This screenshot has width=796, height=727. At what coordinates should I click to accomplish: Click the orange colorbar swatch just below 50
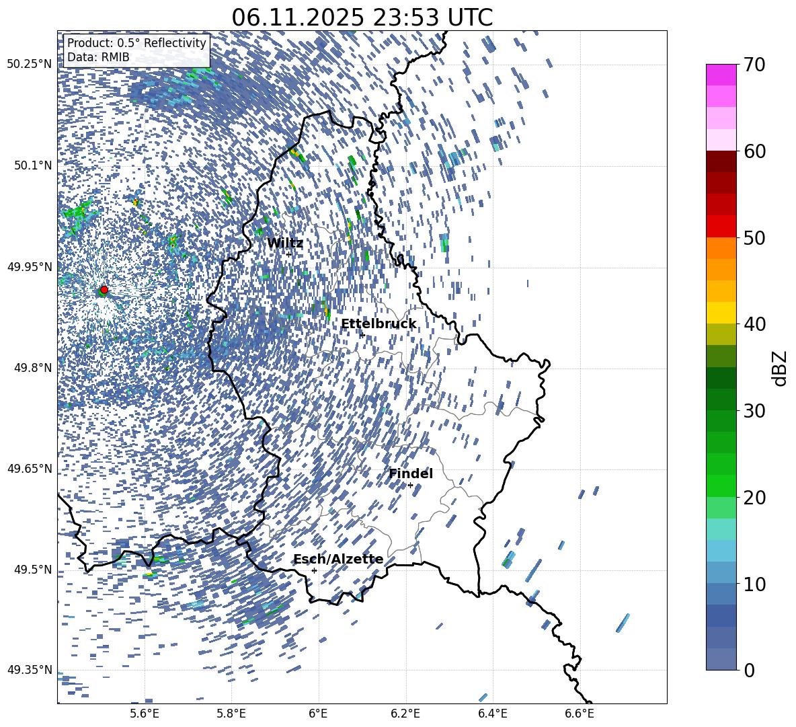click(721, 247)
